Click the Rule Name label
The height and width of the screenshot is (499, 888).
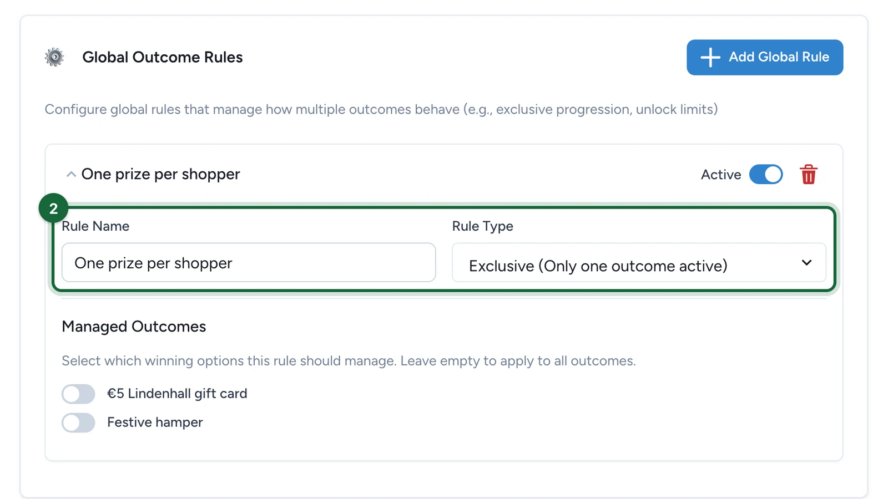click(x=95, y=226)
